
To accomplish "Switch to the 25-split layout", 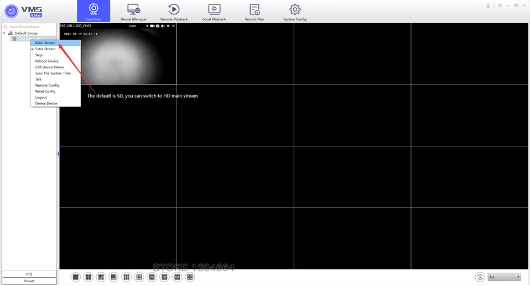I will [x=152, y=277].
